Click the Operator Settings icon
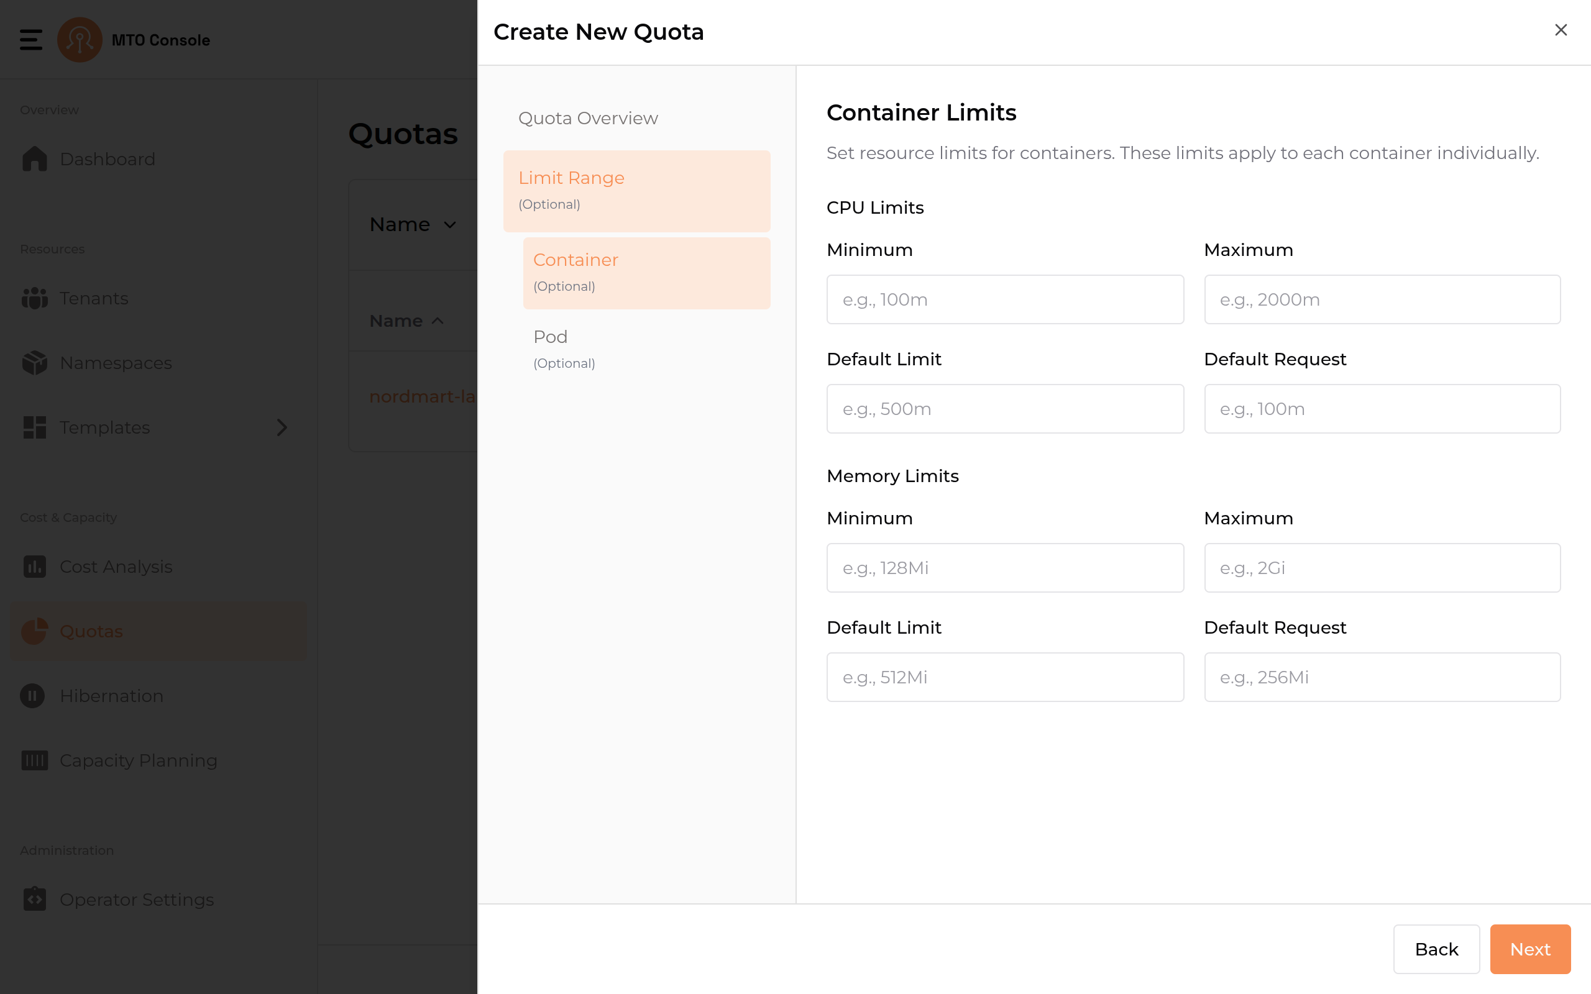Image resolution: width=1591 pixels, height=994 pixels. (x=34, y=900)
